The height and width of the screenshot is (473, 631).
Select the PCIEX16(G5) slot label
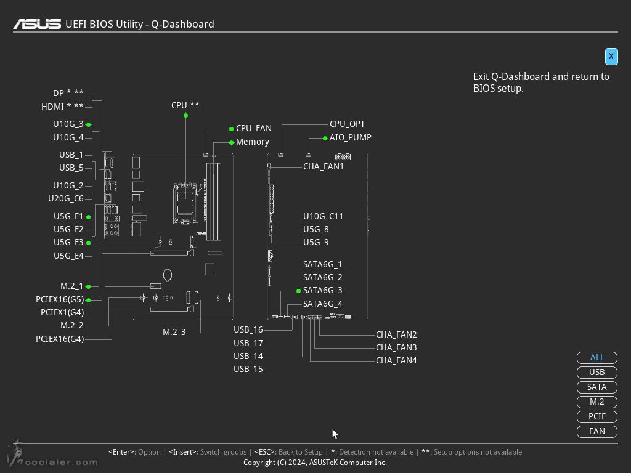tap(60, 300)
